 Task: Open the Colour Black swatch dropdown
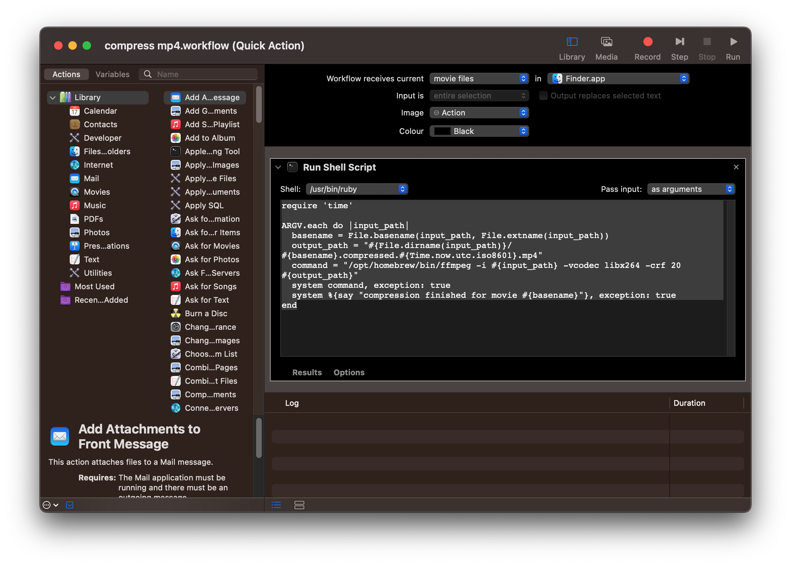coord(479,131)
